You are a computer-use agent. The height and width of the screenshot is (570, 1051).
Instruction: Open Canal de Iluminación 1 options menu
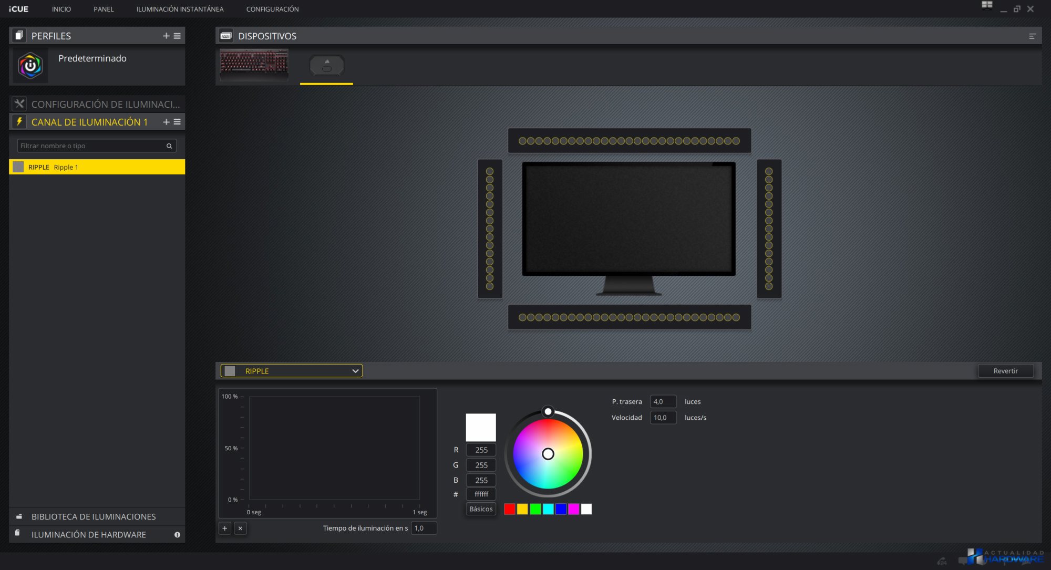[177, 122]
